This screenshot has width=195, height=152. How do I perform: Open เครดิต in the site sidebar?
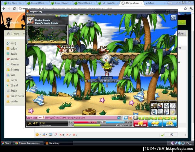coord(12,101)
